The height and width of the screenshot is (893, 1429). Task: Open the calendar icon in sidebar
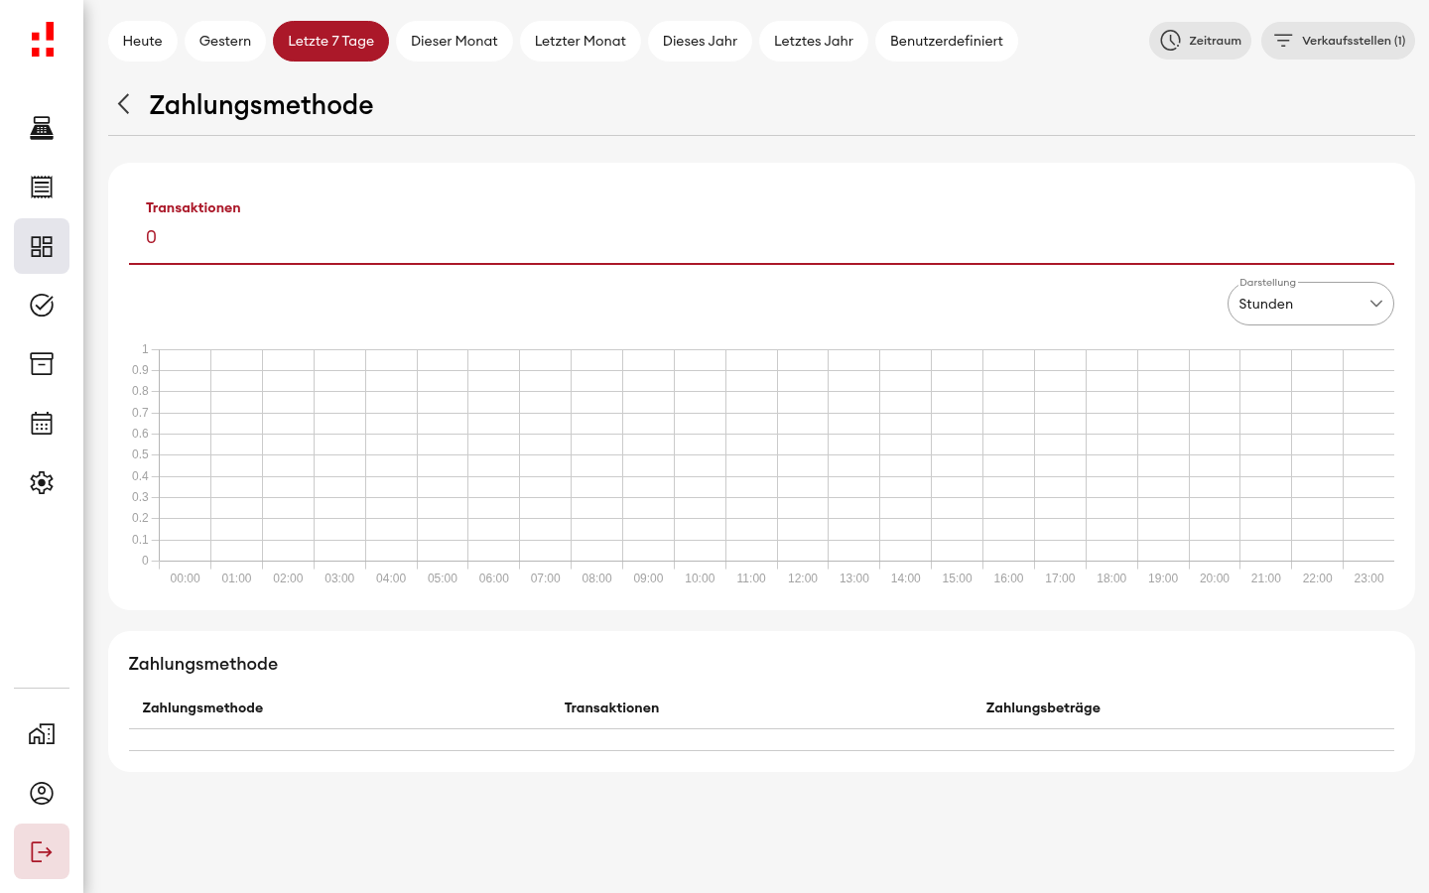tap(42, 424)
